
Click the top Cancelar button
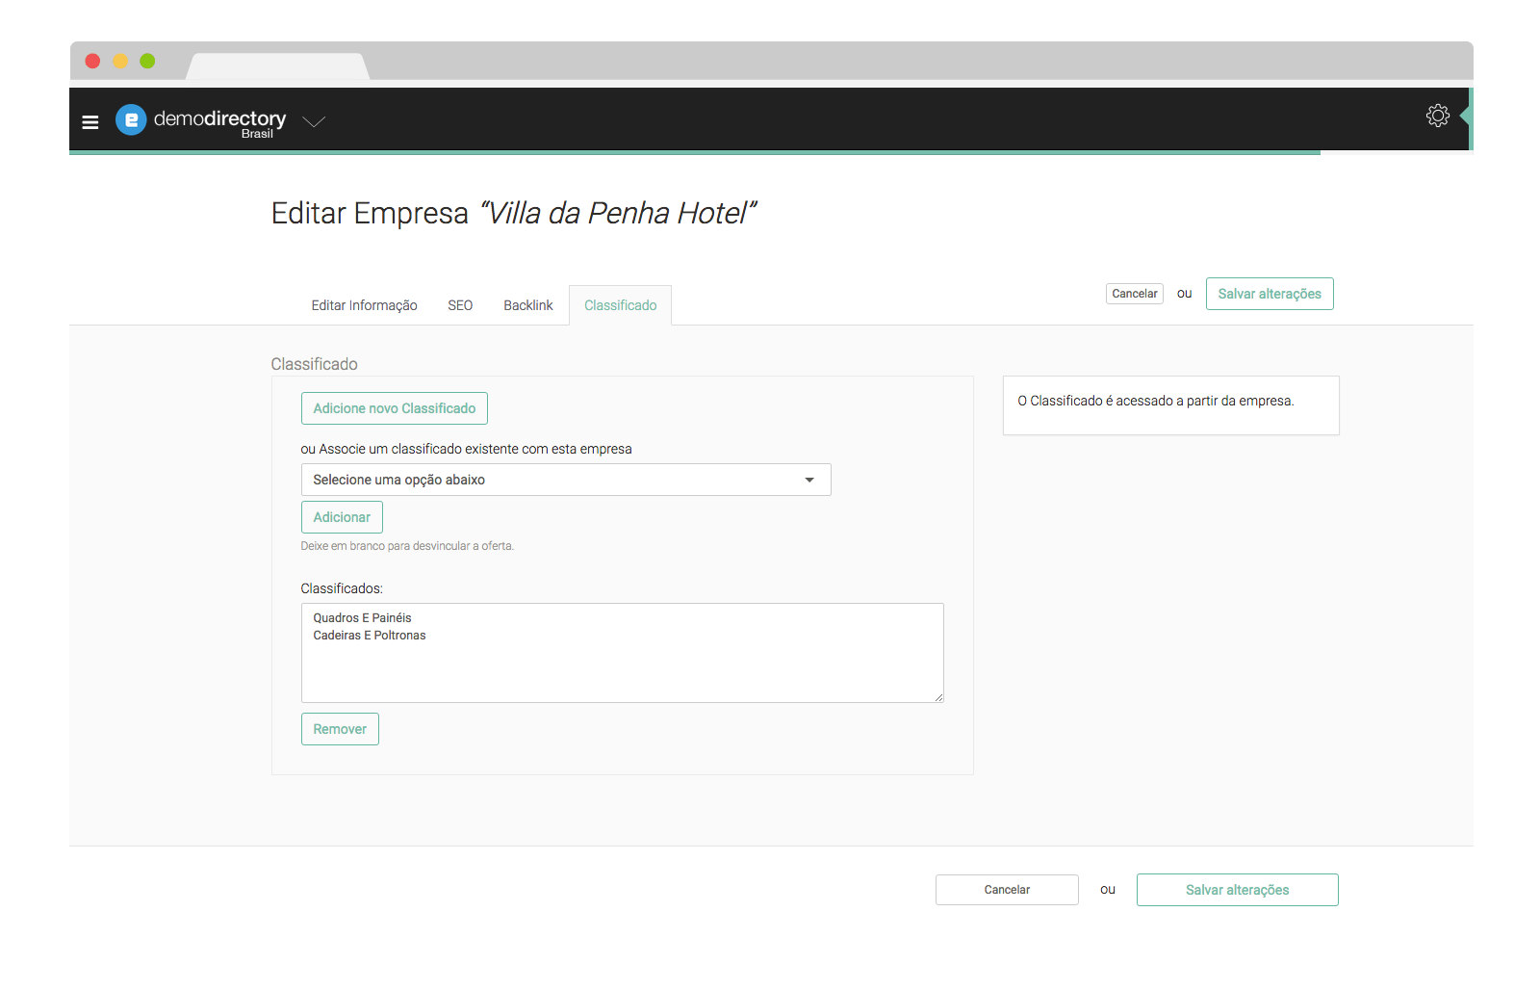click(1135, 294)
